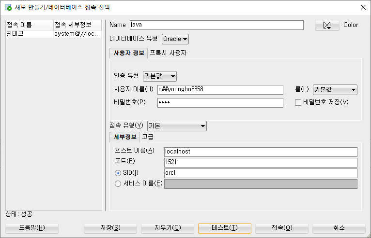Focus the Name input field
Screen dimensions: 371x238
(x=216, y=25)
